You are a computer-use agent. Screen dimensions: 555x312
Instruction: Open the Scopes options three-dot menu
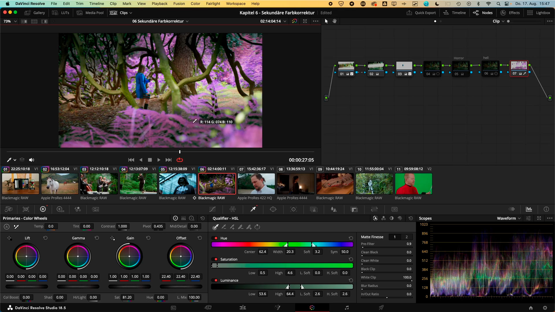[550, 218]
